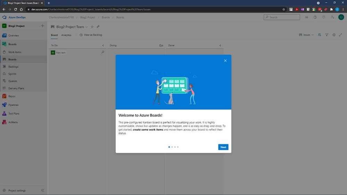Screen dimensions: 347x195
Task: Switch to the Analytics tab
Action: tap(66, 35)
